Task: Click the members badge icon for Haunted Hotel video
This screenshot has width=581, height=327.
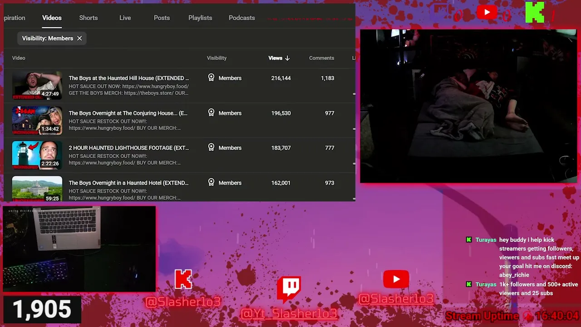Action: coord(211,182)
